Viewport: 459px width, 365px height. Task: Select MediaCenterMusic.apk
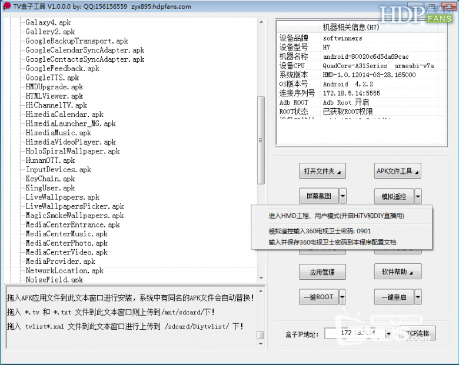(x=66, y=234)
